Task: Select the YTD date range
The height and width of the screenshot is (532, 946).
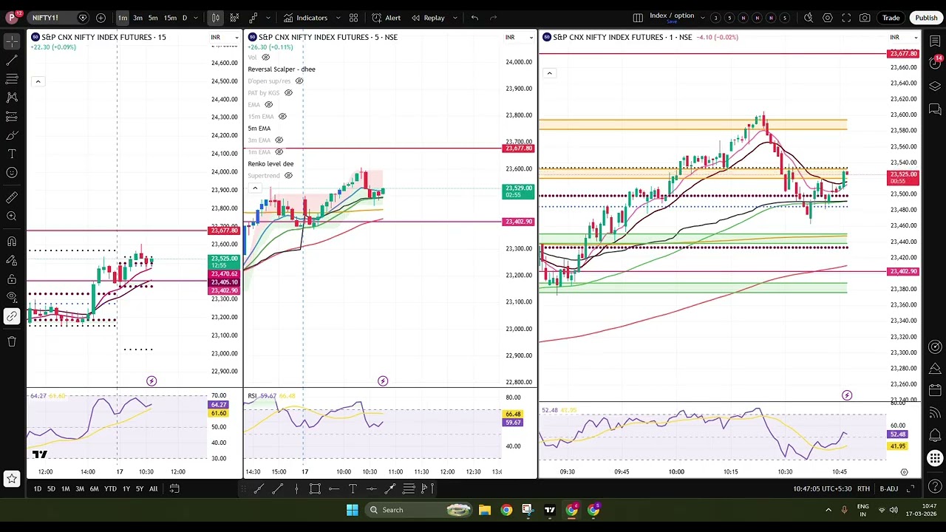Action: pos(110,488)
